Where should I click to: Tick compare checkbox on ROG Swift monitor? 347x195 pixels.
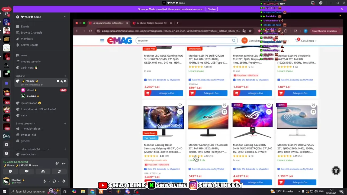coord(269,112)
